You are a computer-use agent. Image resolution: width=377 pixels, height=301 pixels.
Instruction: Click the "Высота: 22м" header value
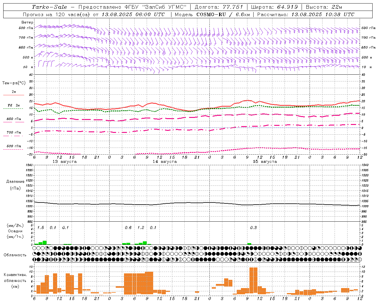click(324, 7)
